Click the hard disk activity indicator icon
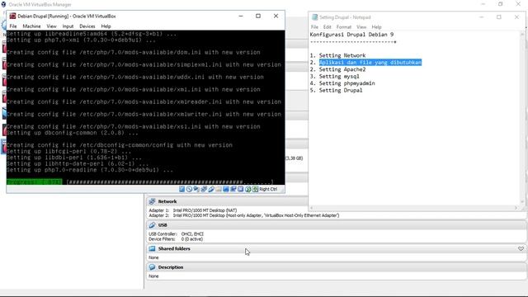 [181, 189]
